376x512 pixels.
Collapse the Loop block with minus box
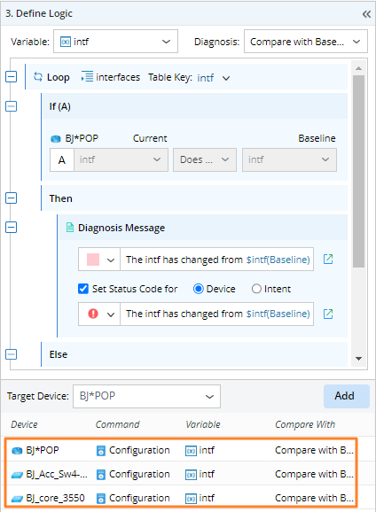(x=12, y=77)
